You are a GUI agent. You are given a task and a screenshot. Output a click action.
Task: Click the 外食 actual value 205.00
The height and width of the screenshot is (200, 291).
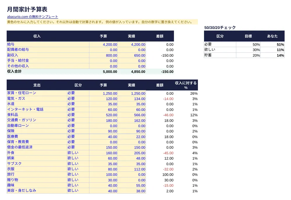pyautogui.click(x=132, y=153)
